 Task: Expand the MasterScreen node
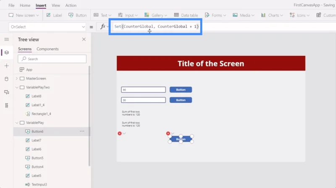tap(17, 78)
